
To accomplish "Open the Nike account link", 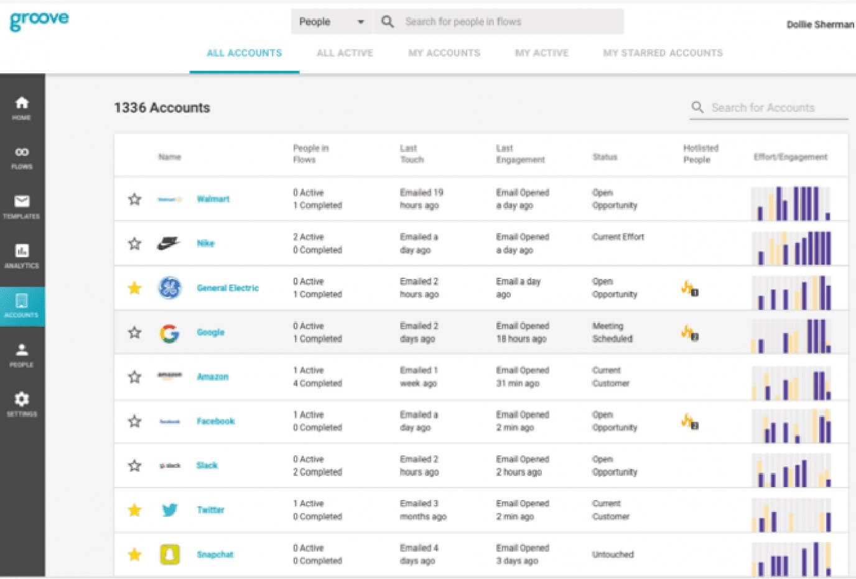I will (206, 244).
